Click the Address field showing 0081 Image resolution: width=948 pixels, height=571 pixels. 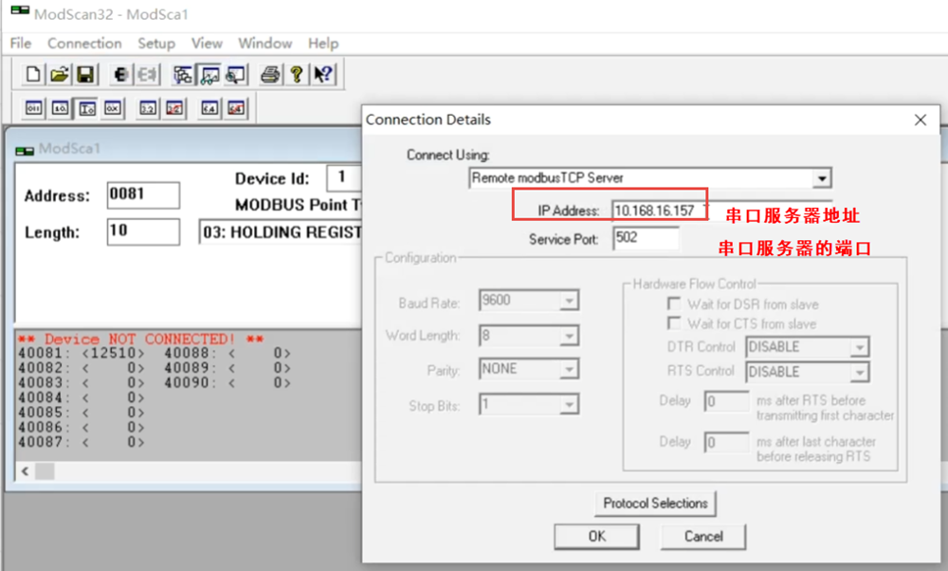point(143,194)
